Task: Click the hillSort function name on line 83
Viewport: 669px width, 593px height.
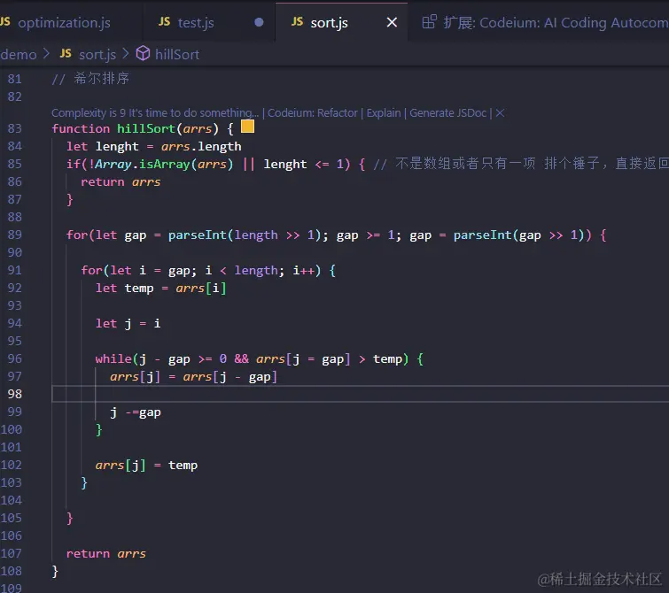Action: pyautogui.click(x=146, y=128)
